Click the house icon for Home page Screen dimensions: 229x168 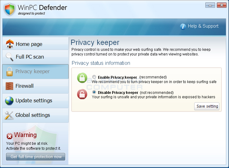click(x=10, y=44)
